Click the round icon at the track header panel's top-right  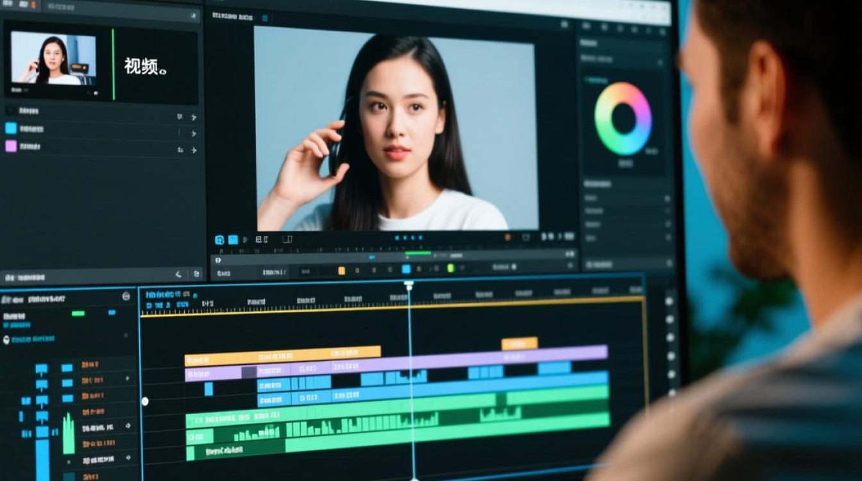click(x=126, y=296)
